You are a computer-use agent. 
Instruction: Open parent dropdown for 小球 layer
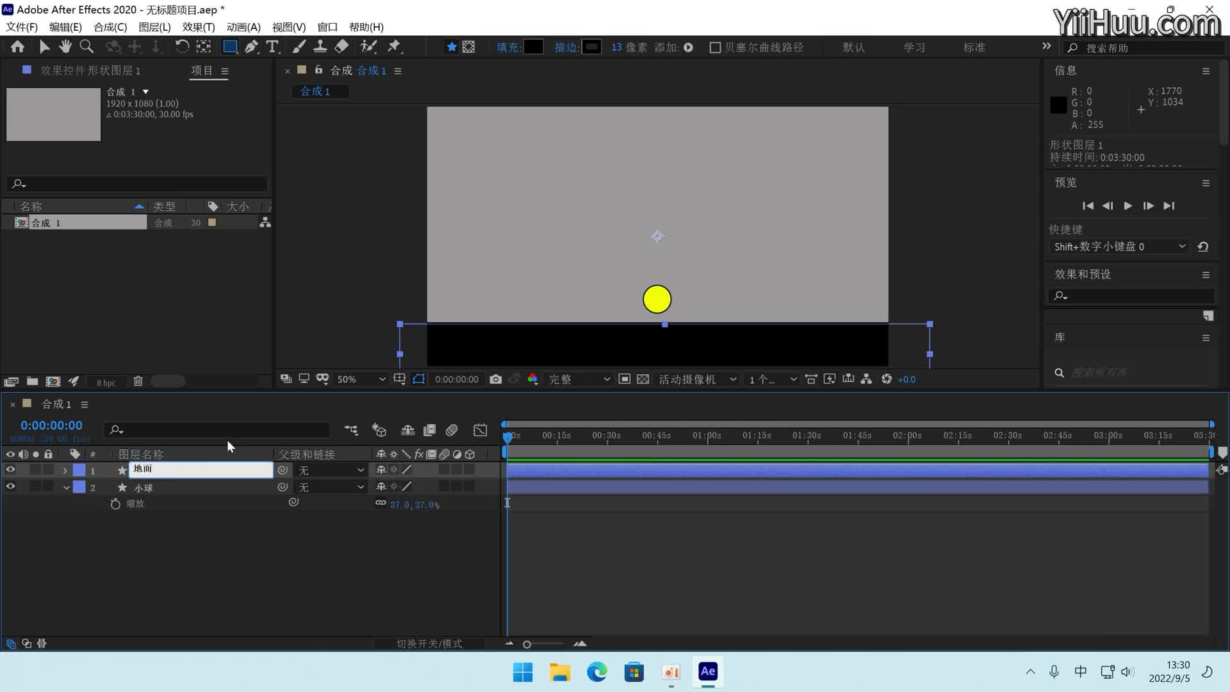tap(331, 487)
